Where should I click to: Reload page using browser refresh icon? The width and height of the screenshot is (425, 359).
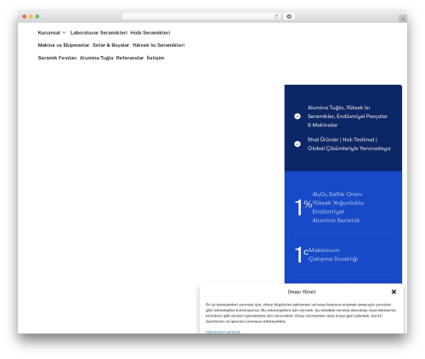(x=276, y=16)
